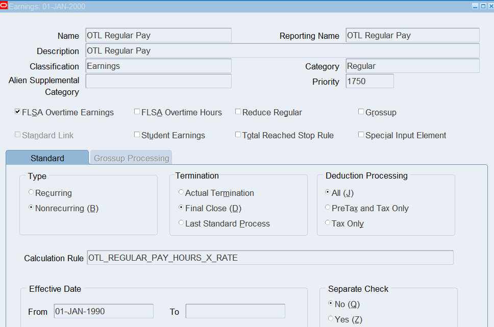The image size is (494, 327).
Task: Tick the Grossup checkbox
Action: 361,112
